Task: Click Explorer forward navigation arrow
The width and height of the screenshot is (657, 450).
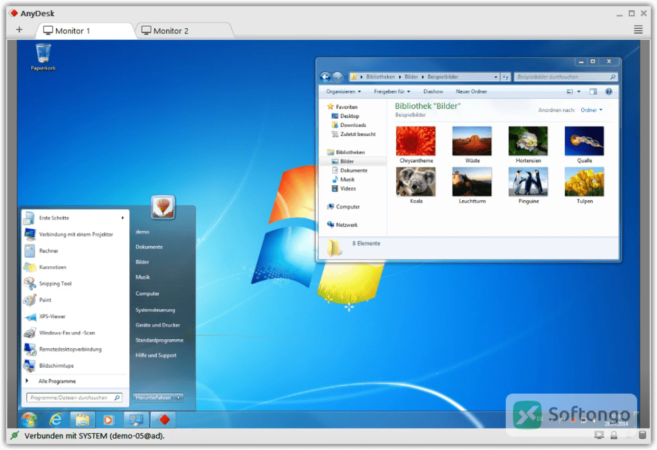Action: (x=337, y=77)
